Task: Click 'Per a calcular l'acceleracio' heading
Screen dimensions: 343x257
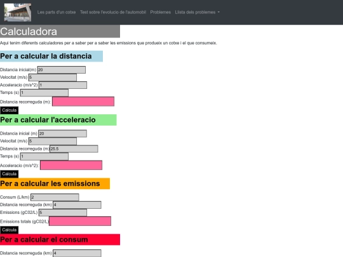Action: tap(58, 120)
